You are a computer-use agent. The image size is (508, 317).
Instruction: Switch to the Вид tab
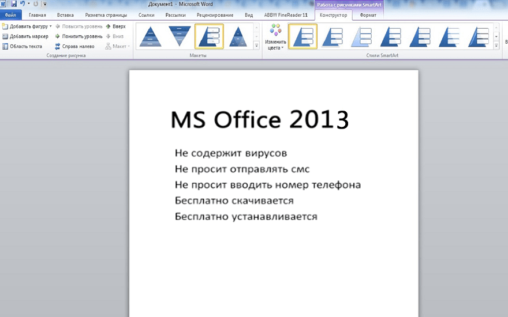[249, 15]
